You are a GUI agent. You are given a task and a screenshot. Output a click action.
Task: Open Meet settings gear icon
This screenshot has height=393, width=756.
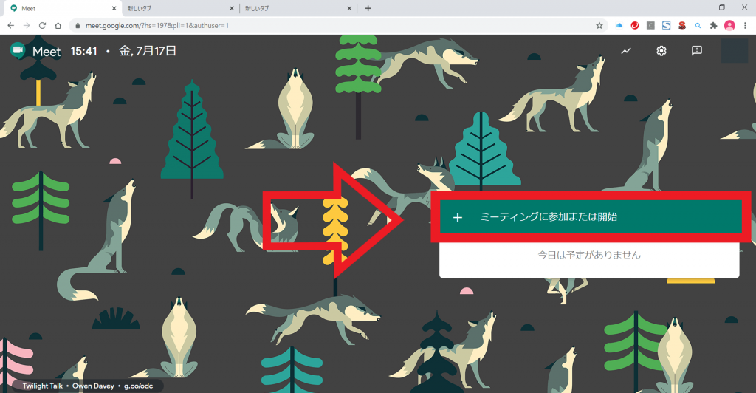click(661, 51)
